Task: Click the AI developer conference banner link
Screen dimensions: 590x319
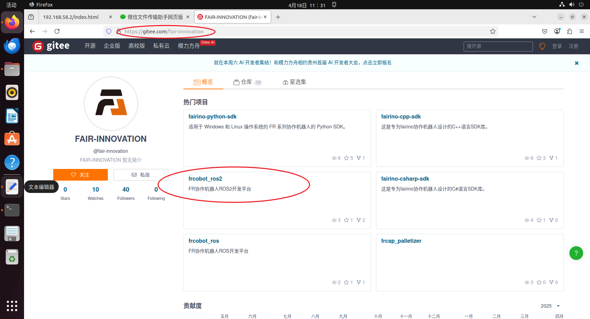Action: (303, 62)
